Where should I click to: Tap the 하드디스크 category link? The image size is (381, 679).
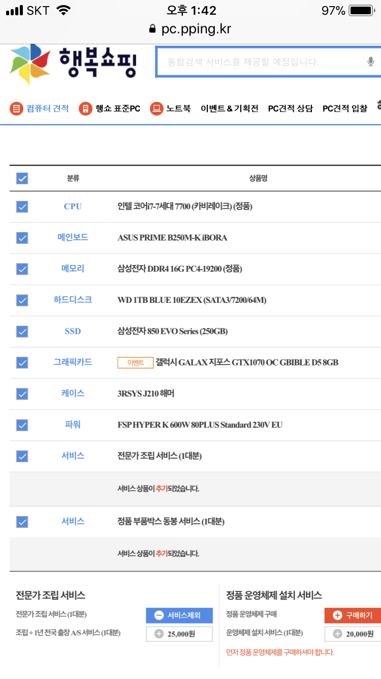(x=73, y=300)
